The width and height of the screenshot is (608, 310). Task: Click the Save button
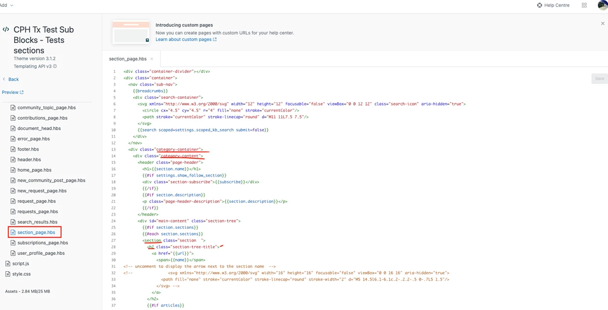click(599, 79)
